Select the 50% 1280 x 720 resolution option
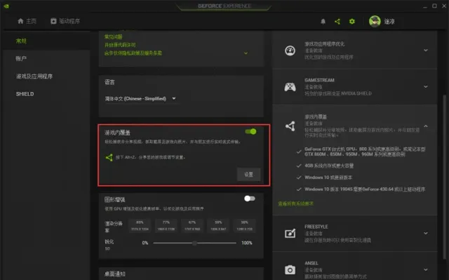 [245, 225]
